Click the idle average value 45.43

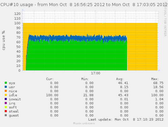(x=123, y=95)
